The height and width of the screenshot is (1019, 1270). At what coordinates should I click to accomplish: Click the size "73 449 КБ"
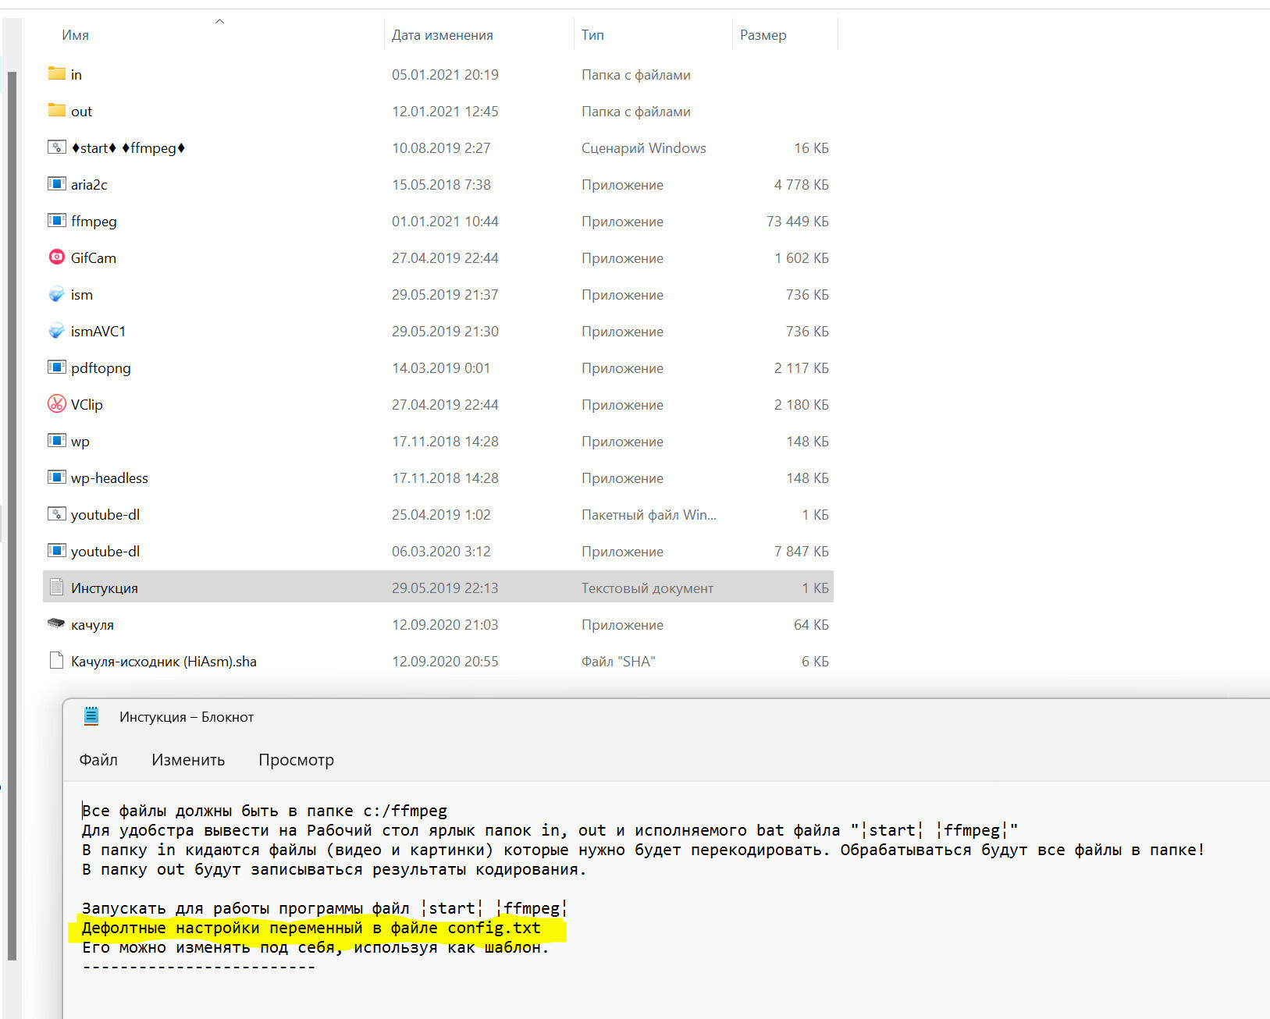click(x=798, y=222)
